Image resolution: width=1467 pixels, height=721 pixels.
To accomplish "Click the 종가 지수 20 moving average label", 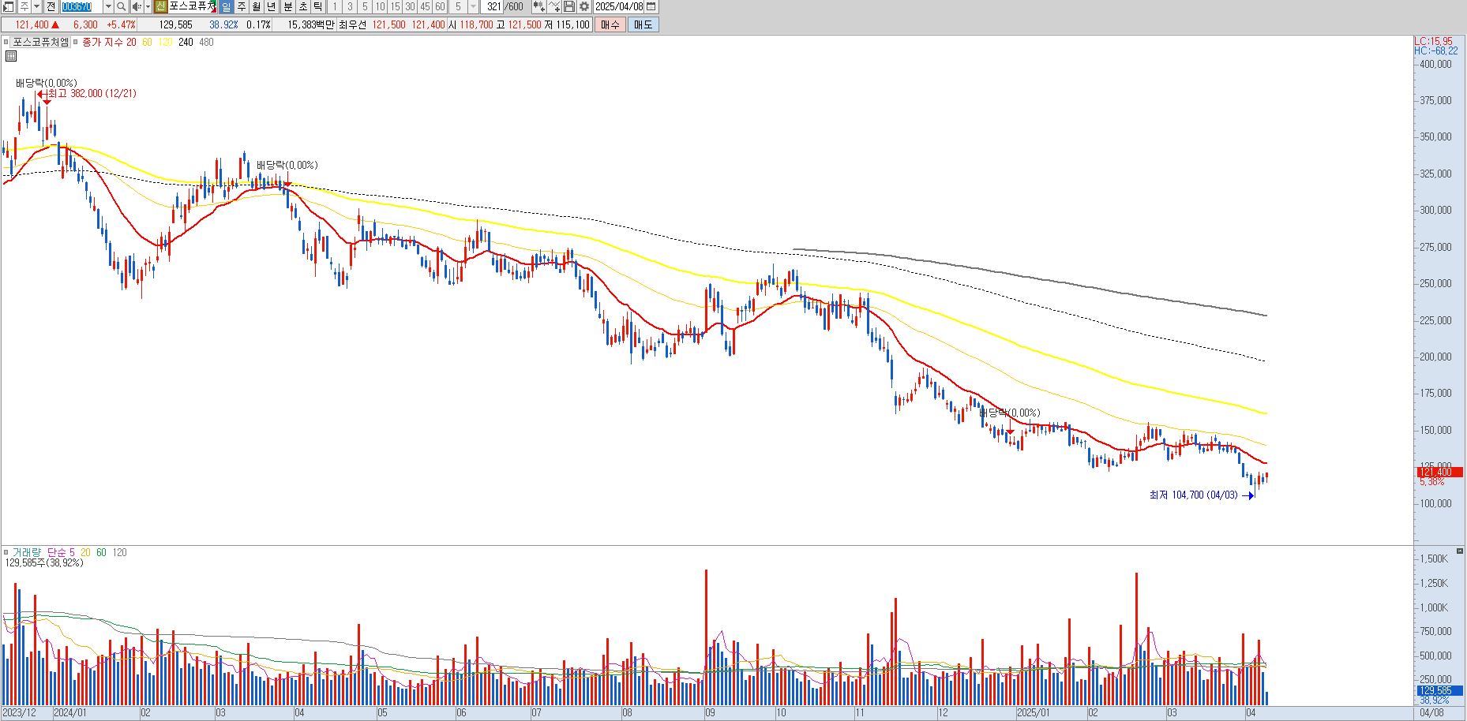I will [x=109, y=42].
